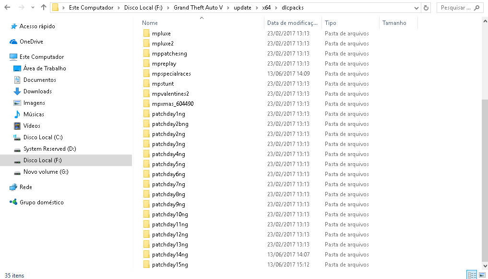Open Disco Local (C:) drive
The width and height of the screenshot is (488, 279).
coord(43,137)
